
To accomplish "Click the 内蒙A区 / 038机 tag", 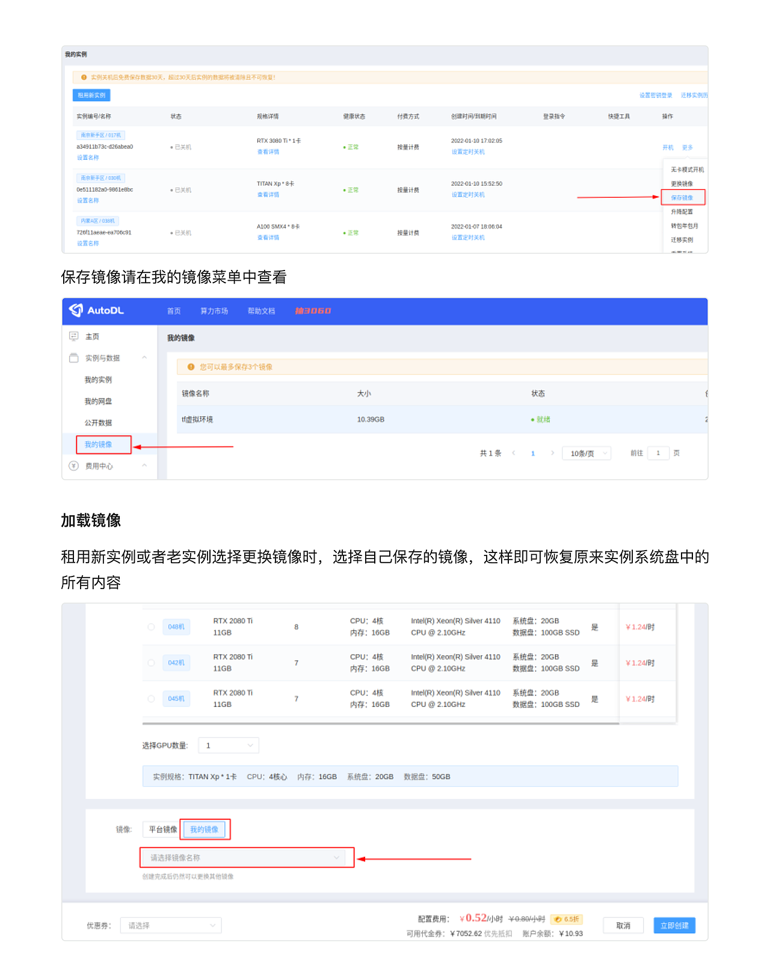I will [97, 221].
